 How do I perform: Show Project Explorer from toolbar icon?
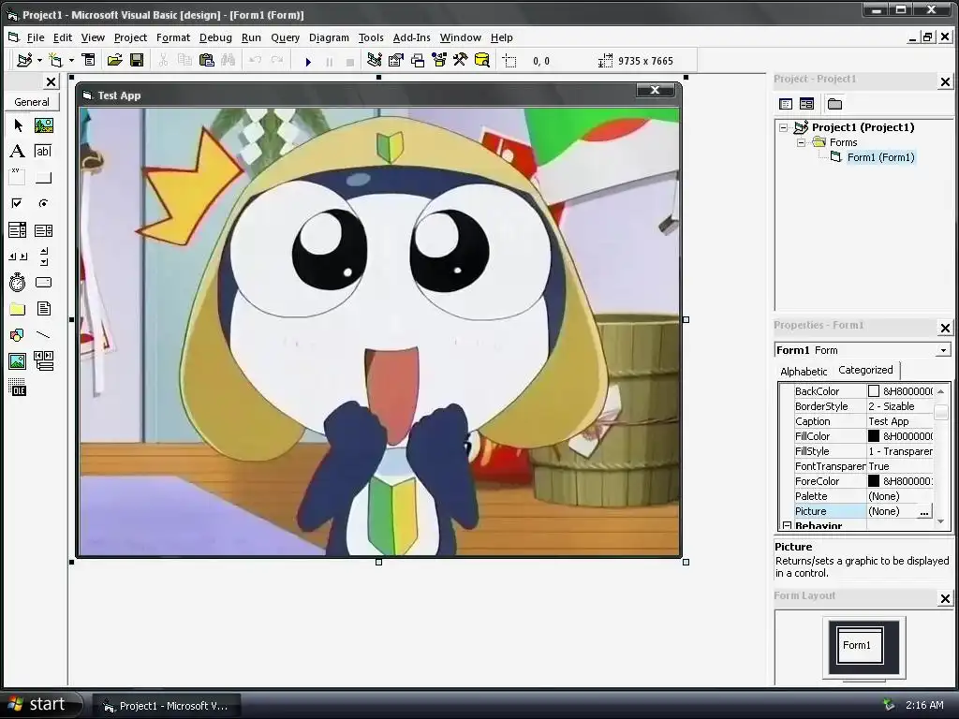click(x=375, y=60)
